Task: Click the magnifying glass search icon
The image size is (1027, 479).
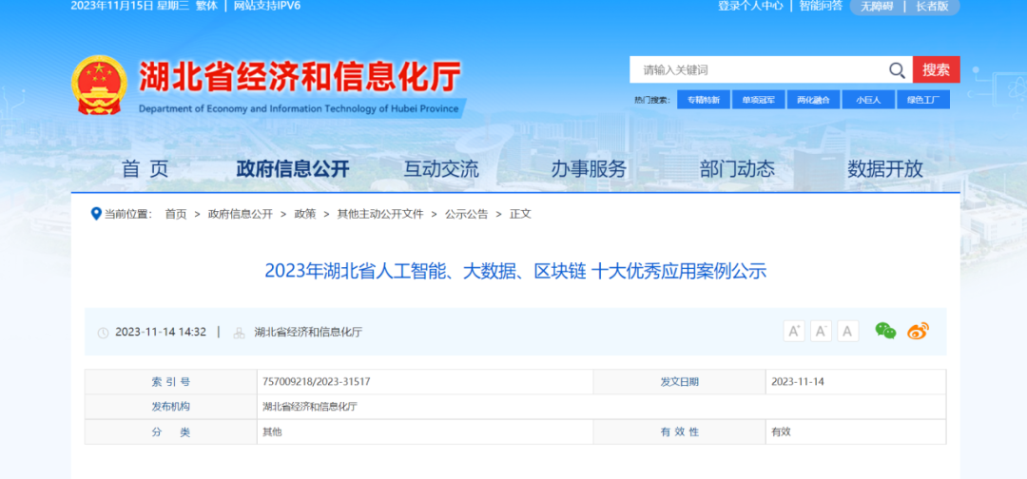Action: [x=897, y=70]
